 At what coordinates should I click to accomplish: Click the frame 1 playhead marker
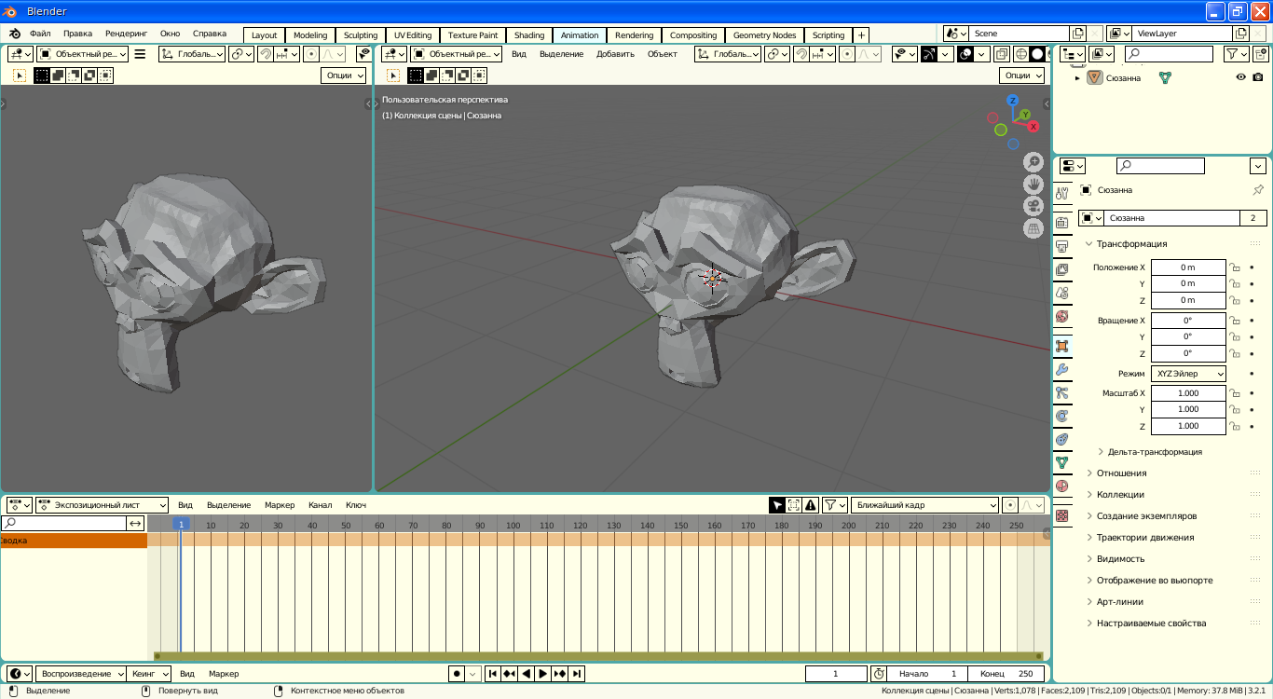coord(181,525)
